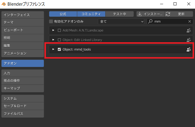This screenshot has width=195, height=127.
Task: Minimize the Blender preferences window
Action: click(x=162, y=4)
